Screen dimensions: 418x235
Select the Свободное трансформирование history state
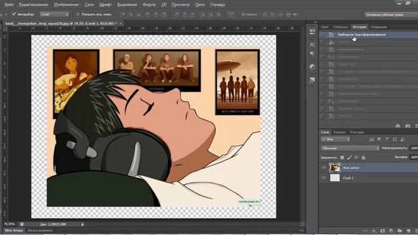tap(368, 35)
